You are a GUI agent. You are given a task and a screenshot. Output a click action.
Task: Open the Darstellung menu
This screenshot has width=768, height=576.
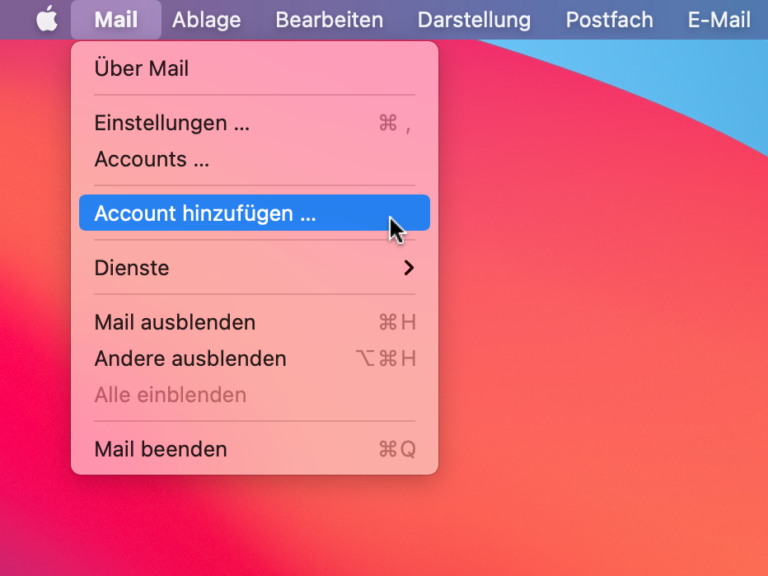(474, 20)
